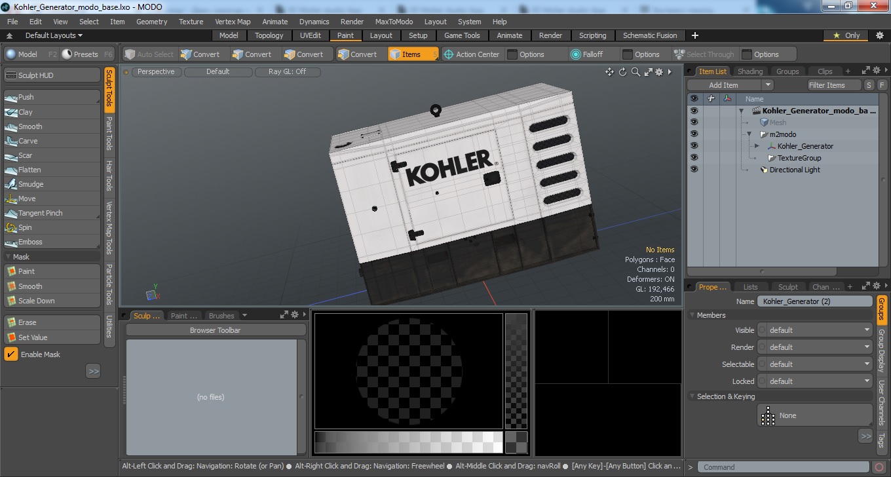
Task: Toggle the Enable Mask checkbox
Action: (x=11, y=354)
